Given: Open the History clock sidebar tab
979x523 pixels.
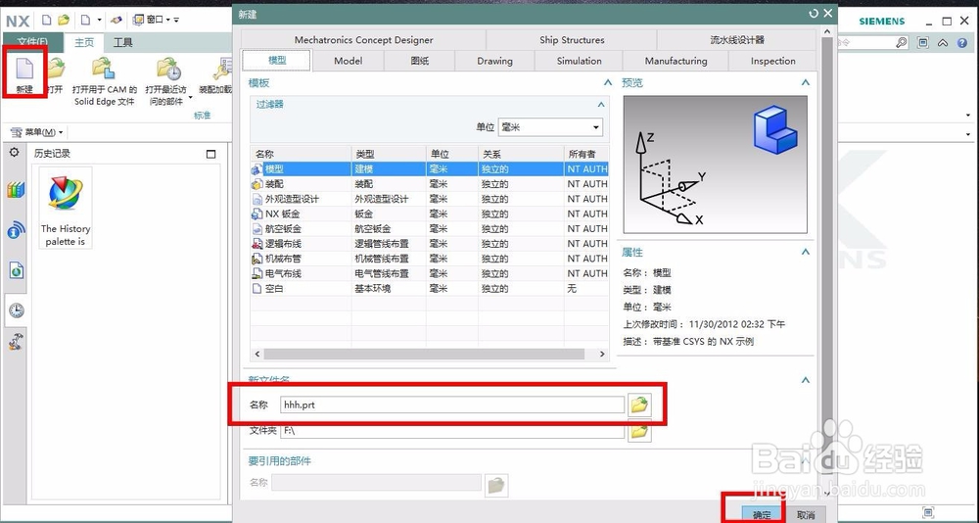Looking at the screenshot, I should point(17,310).
